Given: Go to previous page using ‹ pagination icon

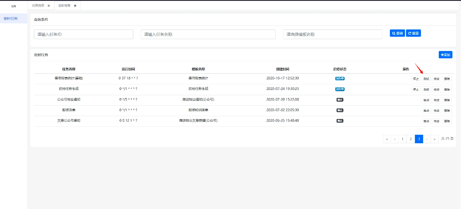Looking at the screenshot, I should coord(395,139).
